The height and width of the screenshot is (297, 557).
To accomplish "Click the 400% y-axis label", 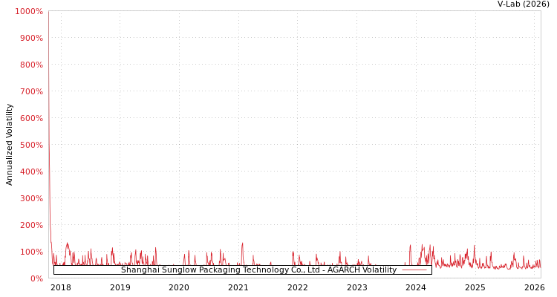I will pyautogui.click(x=30, y=172).
